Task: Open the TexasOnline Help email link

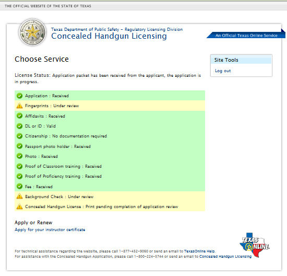Action: pos(199,251)
